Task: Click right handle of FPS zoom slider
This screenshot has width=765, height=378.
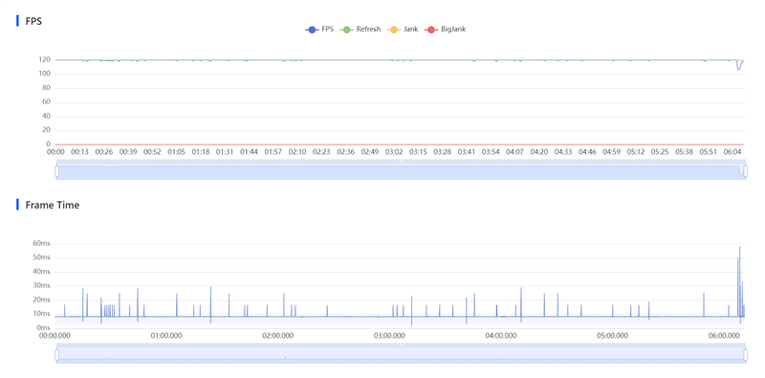Action: pos(746,171)
